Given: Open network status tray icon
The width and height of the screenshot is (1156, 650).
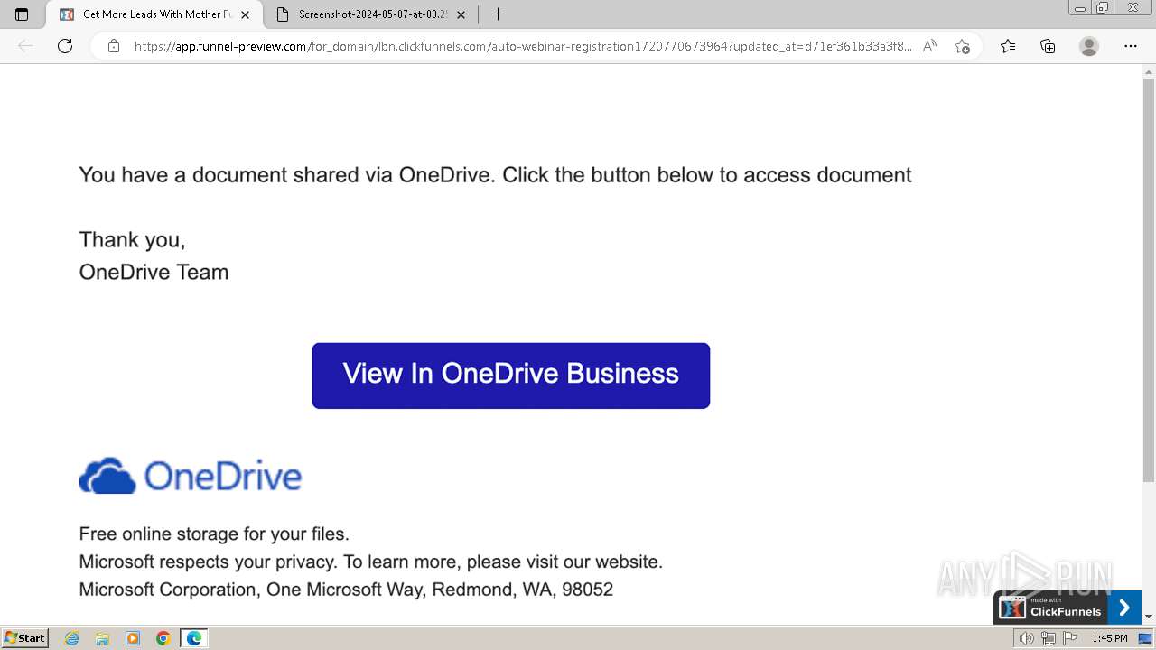Looking at the screenshot, I should (x=1049, y=638).
